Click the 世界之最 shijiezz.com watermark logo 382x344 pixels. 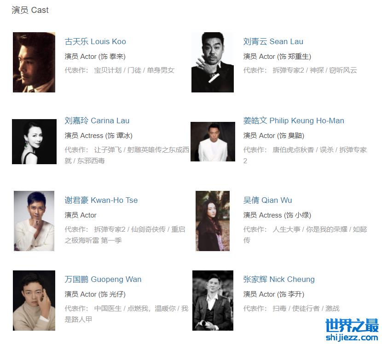coord(352,330)
